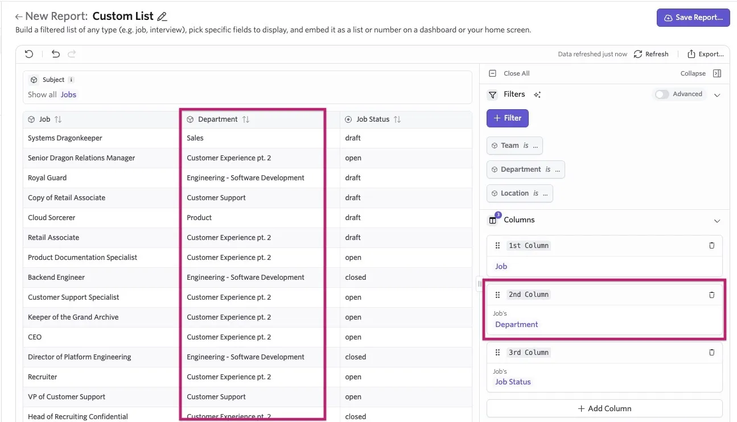Open the Department filter chip

click(526, 169)
